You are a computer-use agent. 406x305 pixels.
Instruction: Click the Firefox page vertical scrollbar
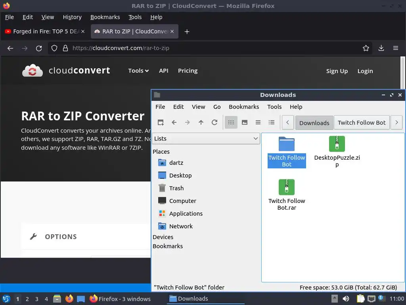tap(403, 73)
